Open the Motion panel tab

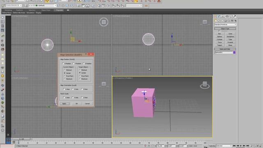click(227, 16)
